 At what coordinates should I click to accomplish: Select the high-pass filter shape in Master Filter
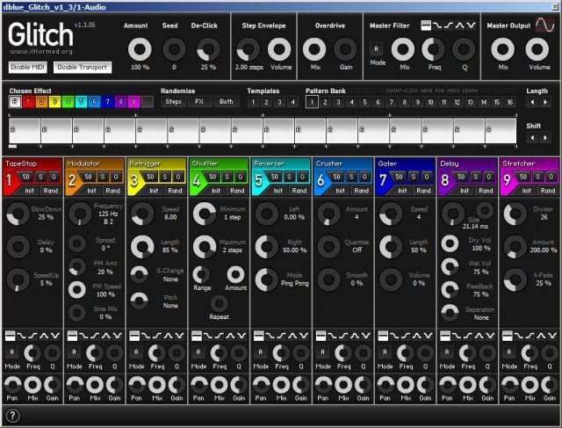click(449, 25)
